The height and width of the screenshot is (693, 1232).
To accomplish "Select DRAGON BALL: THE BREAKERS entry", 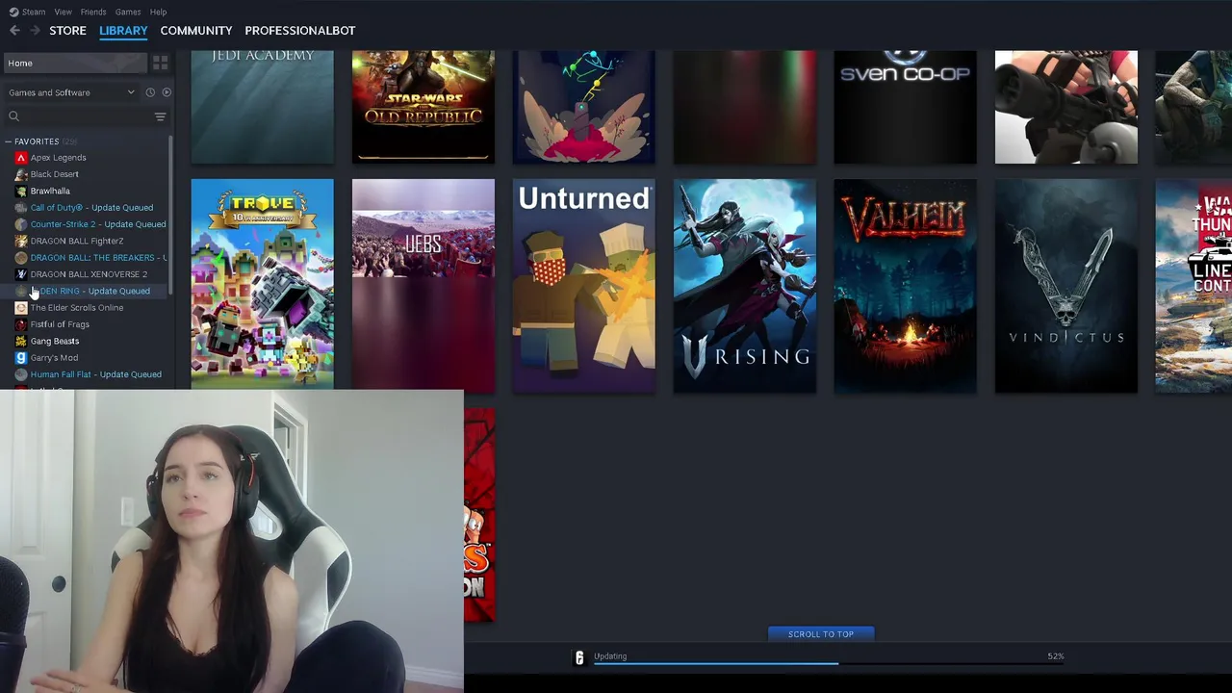I will [x=97, y=258].
